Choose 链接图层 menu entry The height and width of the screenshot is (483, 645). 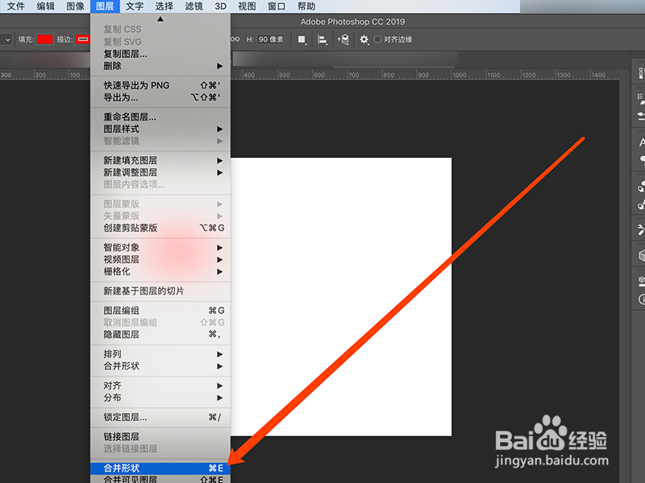coord(160,436)
